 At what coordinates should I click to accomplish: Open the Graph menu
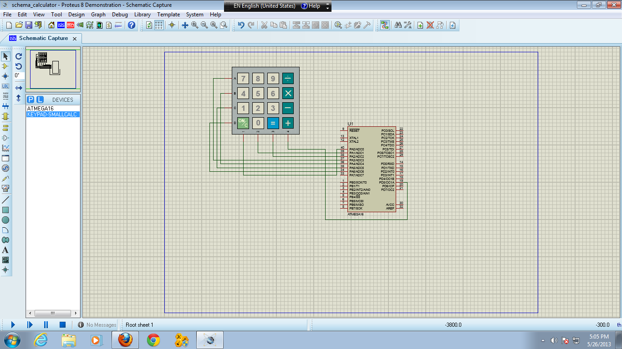98,14
